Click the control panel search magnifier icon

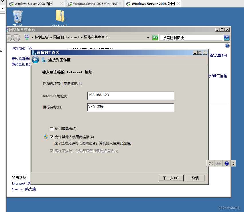[x=227, y=37]
